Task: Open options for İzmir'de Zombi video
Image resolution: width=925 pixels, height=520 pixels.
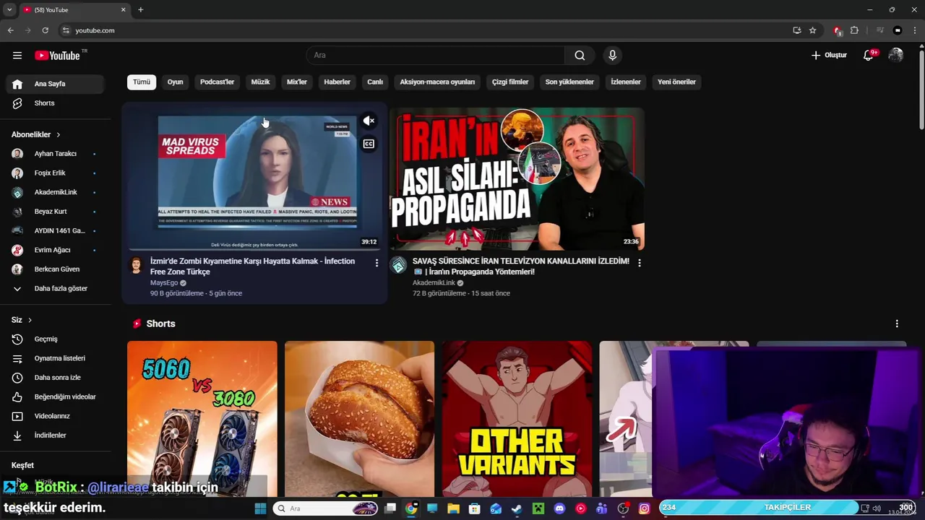Action: 377,263
